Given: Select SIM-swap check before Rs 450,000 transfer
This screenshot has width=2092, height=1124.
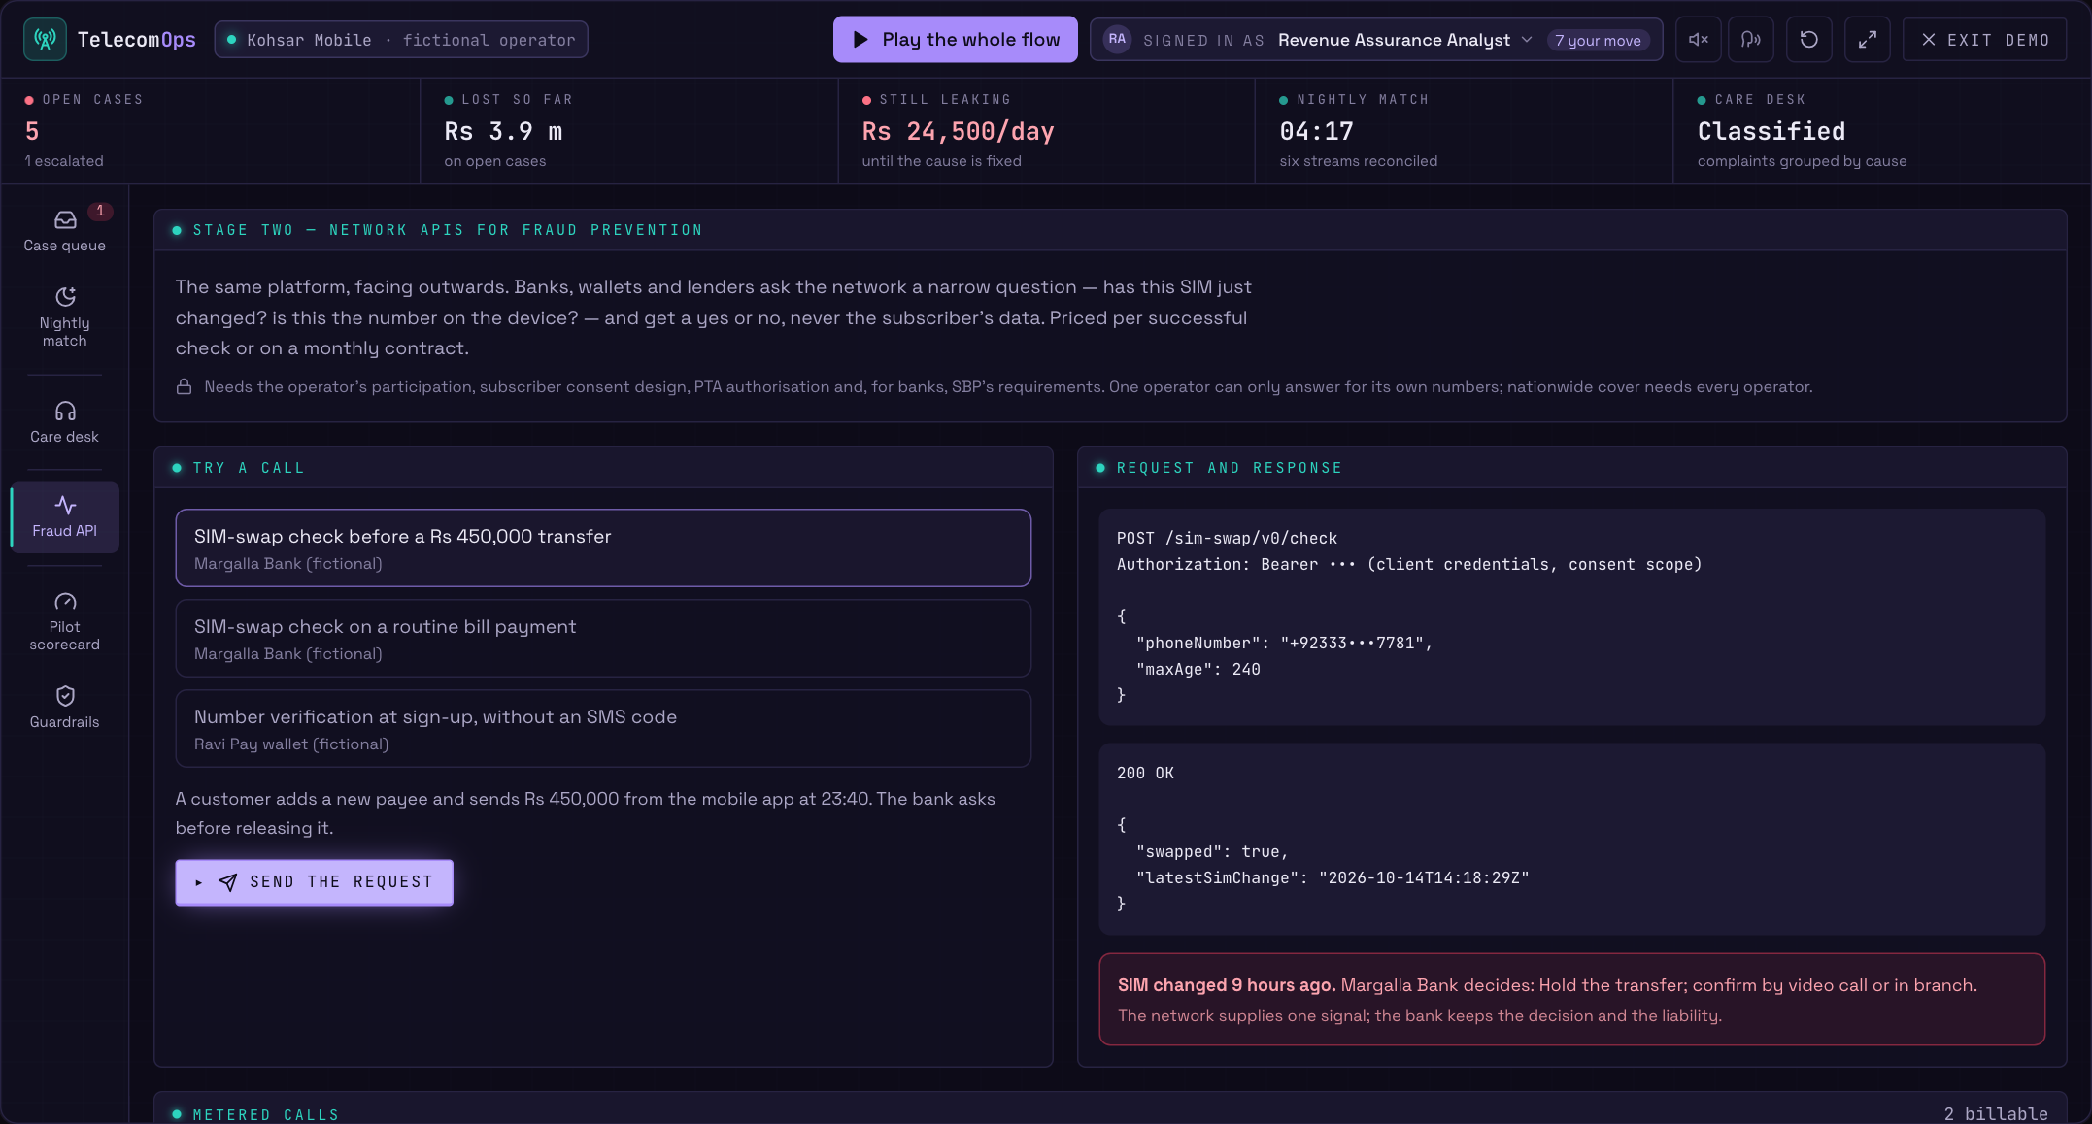Looking at the screenshot, I should (603, 548).
